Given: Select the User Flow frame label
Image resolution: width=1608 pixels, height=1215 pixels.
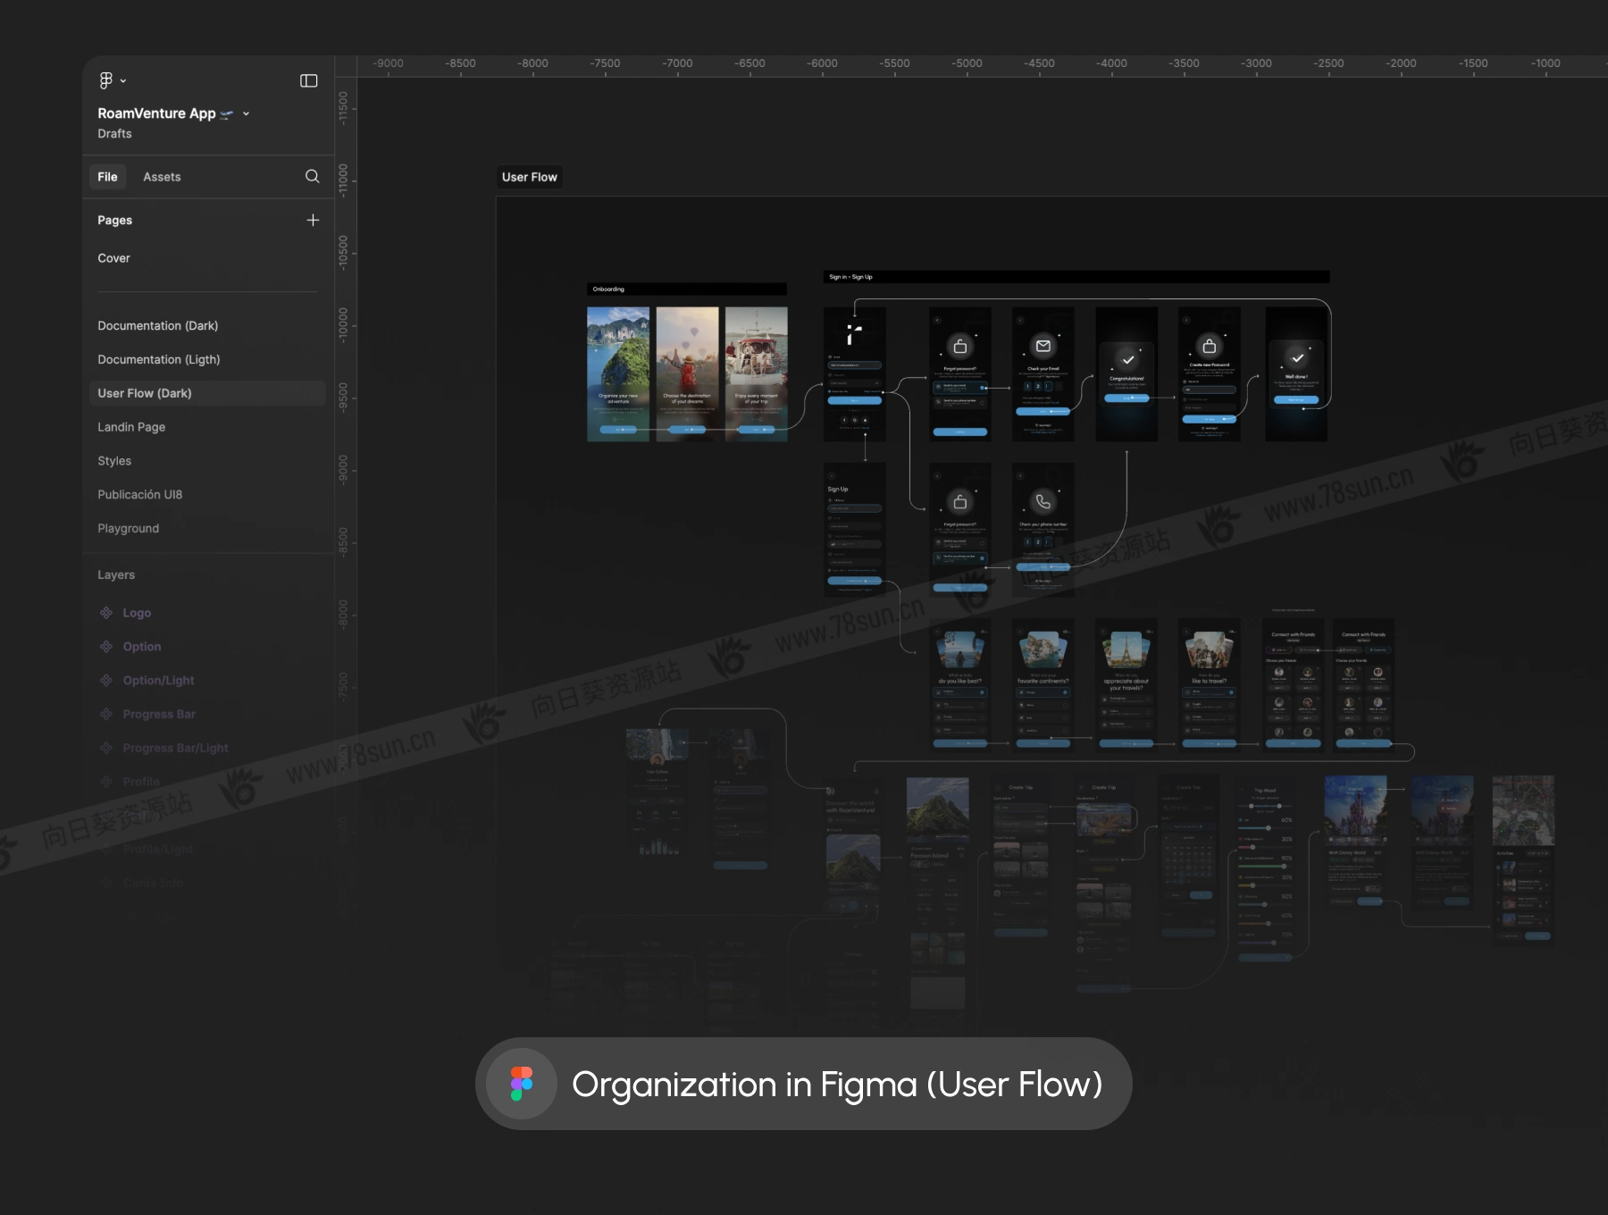Looking at the screenshot, I should click(x=529, y=177).
